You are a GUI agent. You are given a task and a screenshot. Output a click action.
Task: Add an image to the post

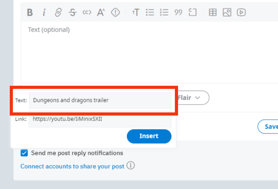227,12
